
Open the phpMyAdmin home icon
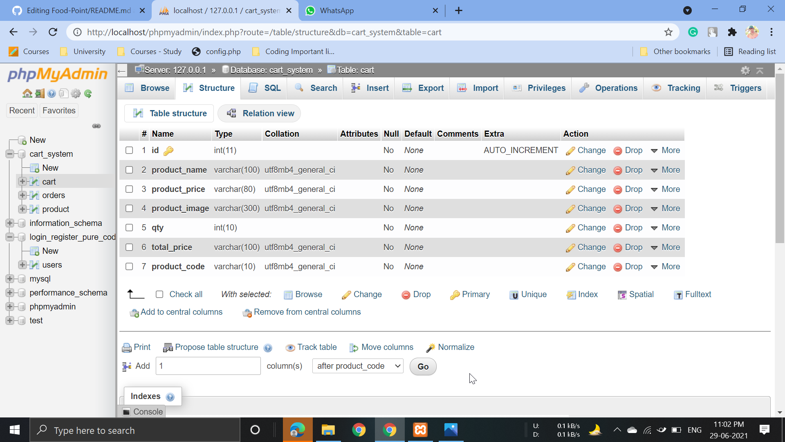pyautogui.click(x=27, y=93)
